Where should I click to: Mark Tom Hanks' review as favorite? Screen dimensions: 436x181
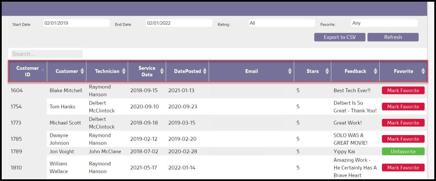point(403,107)
